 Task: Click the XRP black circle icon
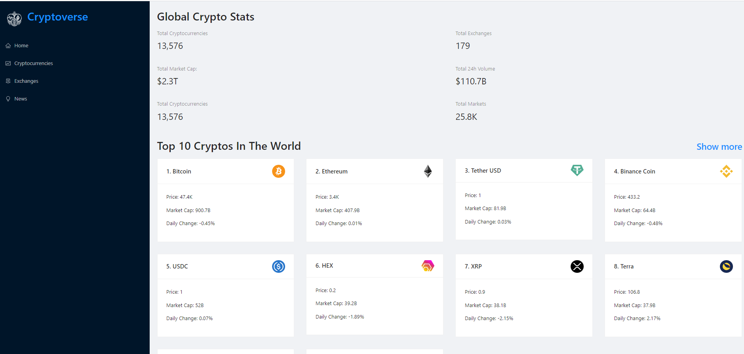tap(577, 266)
